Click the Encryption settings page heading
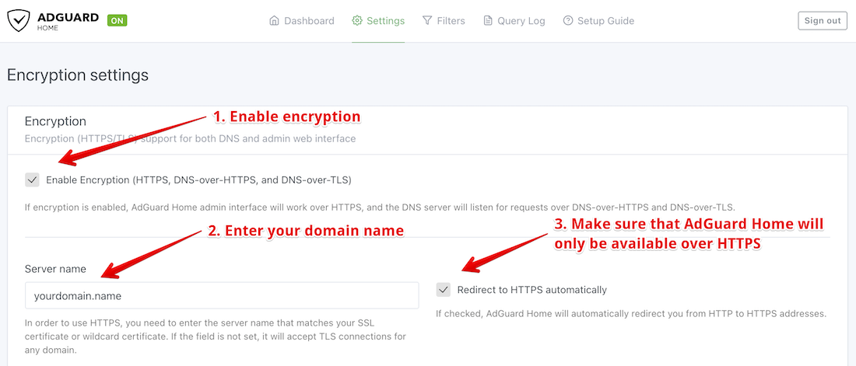The height and width of the screenshot is (366, 856). click(78, 75)
